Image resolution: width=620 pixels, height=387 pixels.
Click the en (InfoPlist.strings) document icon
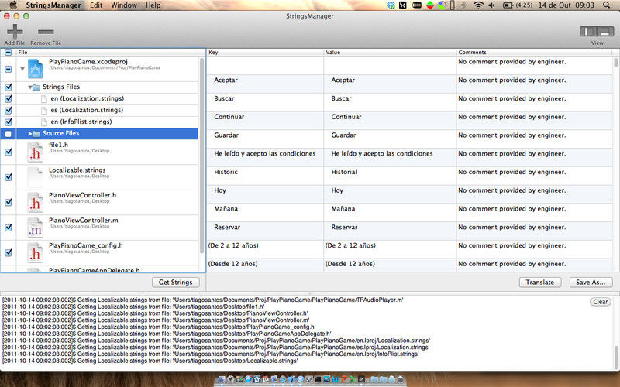pyautogui.click(x=44, y=122)
